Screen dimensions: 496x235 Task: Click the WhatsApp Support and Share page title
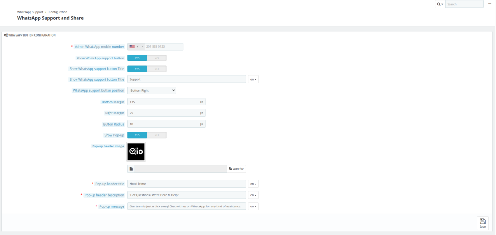click(50, 18)
